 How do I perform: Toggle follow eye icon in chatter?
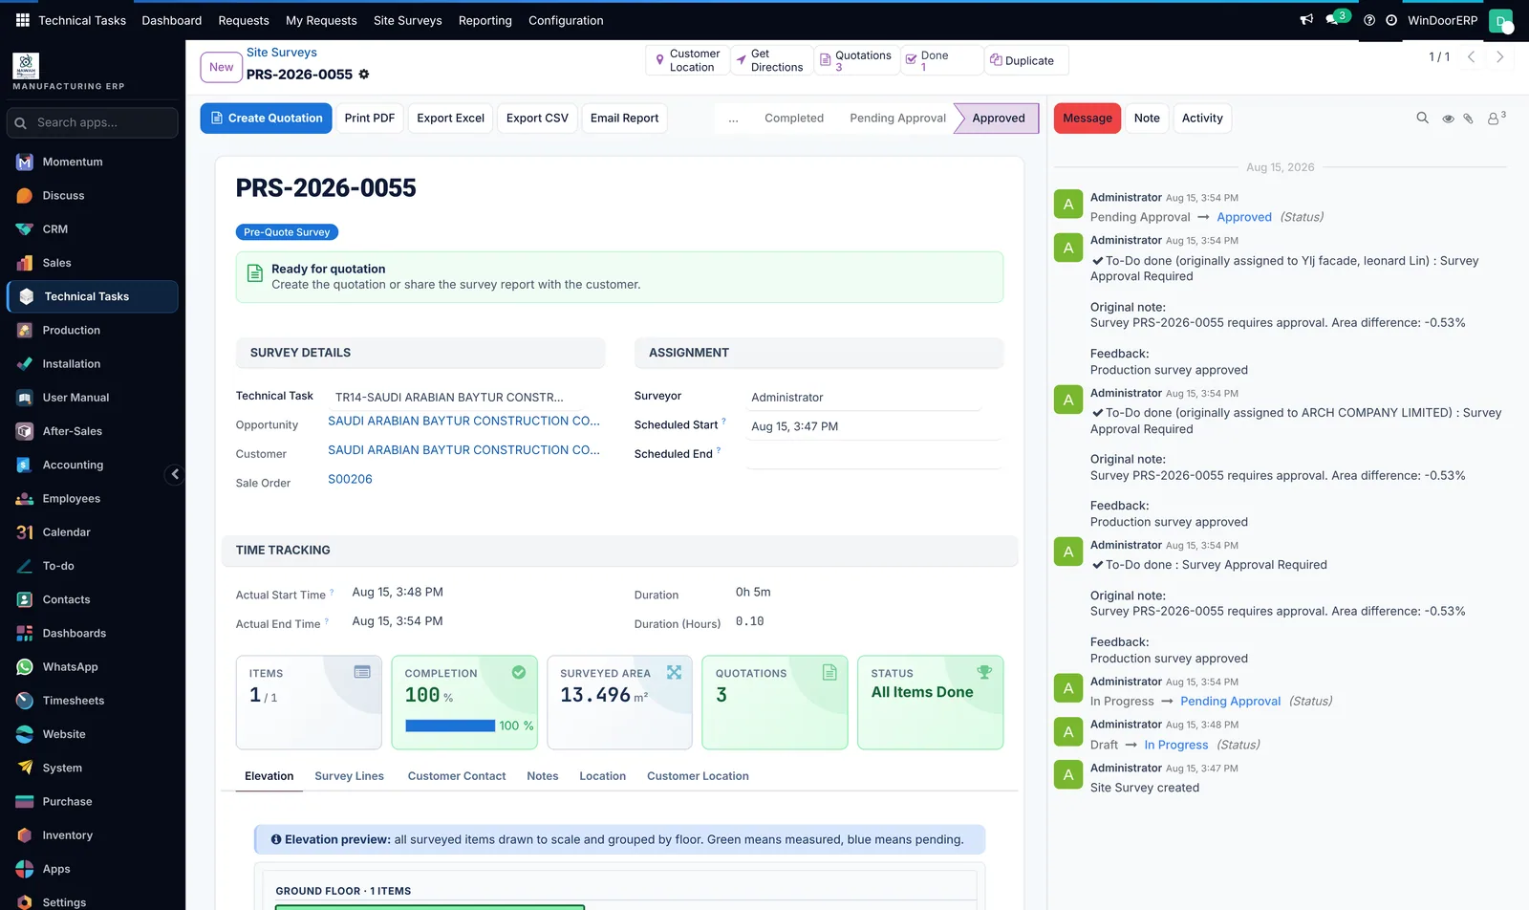pyautogui.click(x=1448, y=119)
